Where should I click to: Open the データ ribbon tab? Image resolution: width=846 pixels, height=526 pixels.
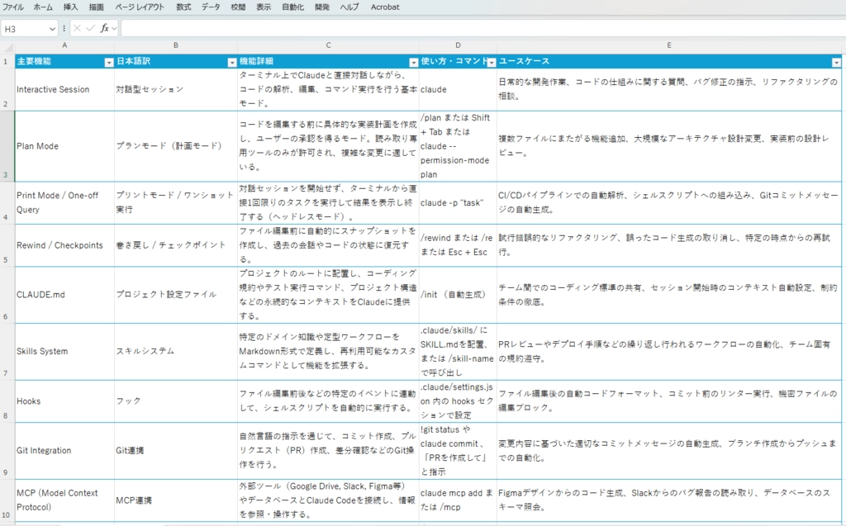211,7
